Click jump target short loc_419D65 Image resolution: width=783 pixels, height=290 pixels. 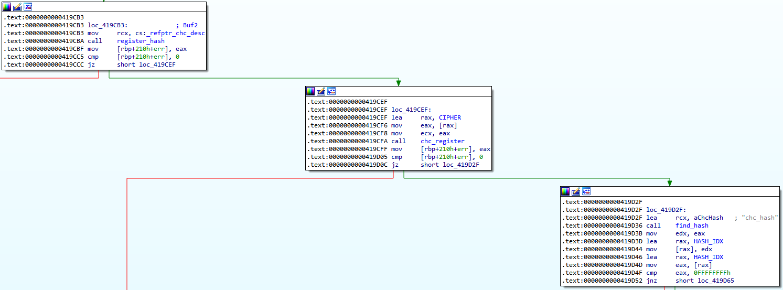point(705,281)
